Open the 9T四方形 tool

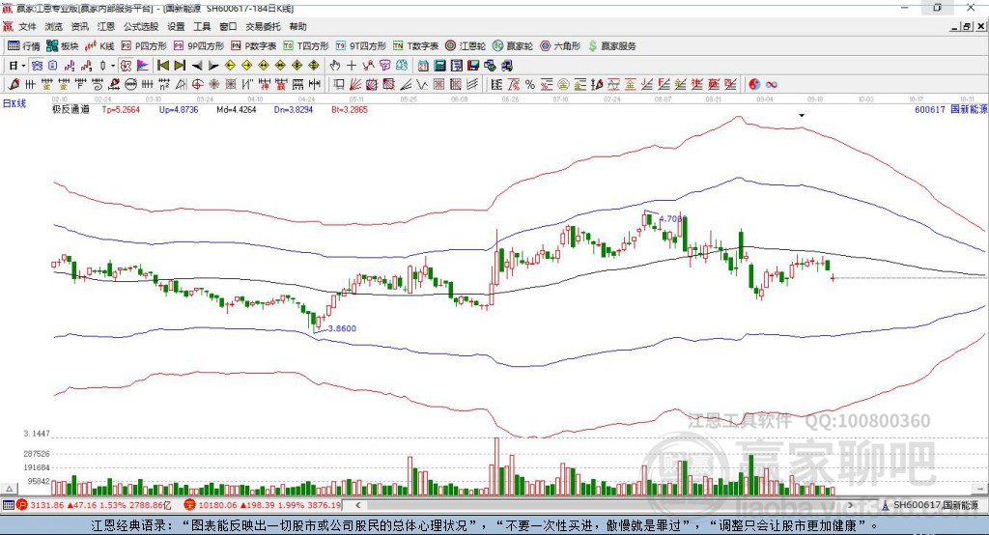[x=360, y=46]
